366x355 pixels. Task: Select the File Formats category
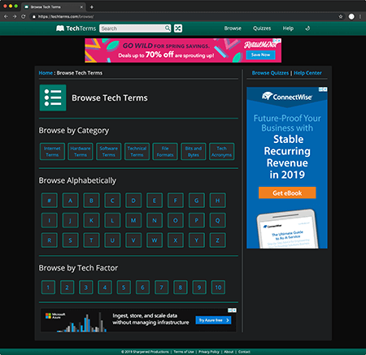pos(165,152)
